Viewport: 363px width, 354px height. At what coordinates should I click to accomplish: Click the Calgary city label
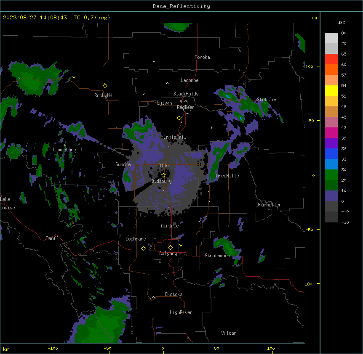click(168, 254)
